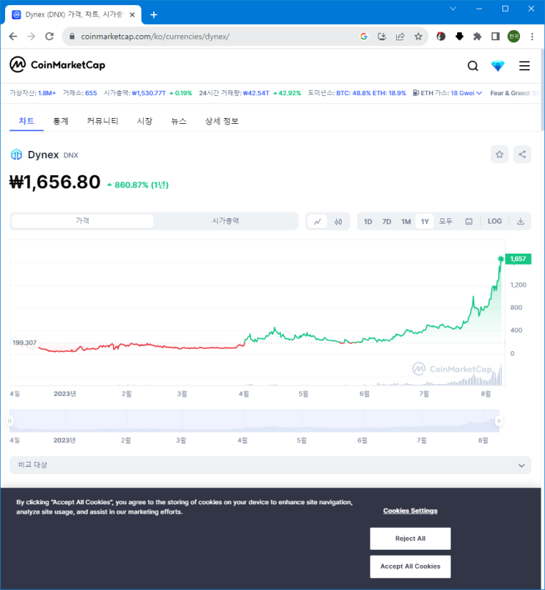Viewport: 545px width, 590px height.
Task: Open the 시장 tab
Action: click(145, 121)
